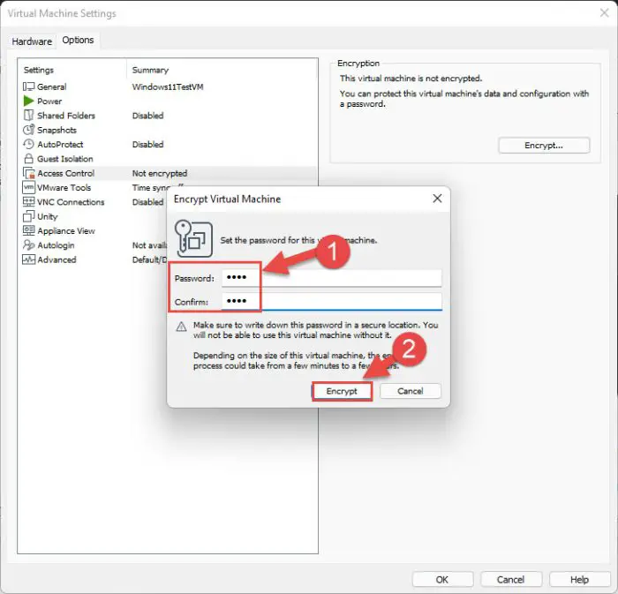Image resolution: width=618 pixels, height=594 pixels.
Task: Click the key icon in Encrypt dialog
Action: [x=193, y=238]
